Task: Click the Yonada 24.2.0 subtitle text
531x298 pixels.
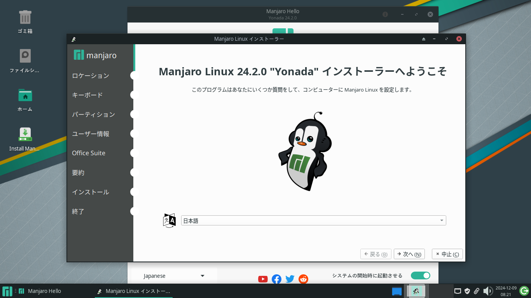Action: pos(283,18)
